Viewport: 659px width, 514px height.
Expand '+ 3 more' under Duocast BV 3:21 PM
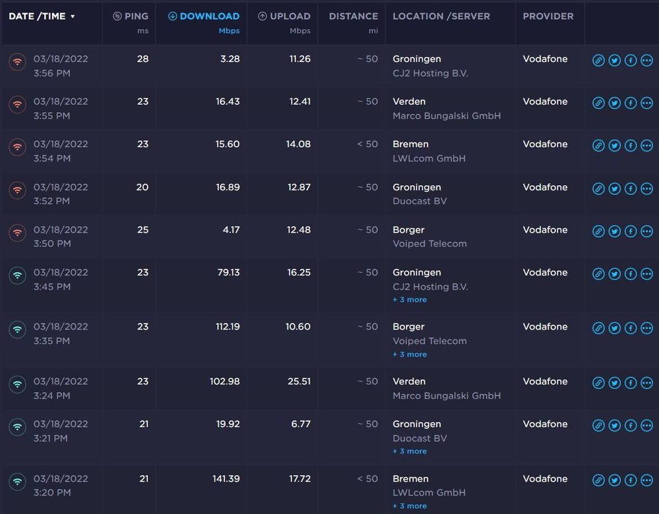[410, 451]
